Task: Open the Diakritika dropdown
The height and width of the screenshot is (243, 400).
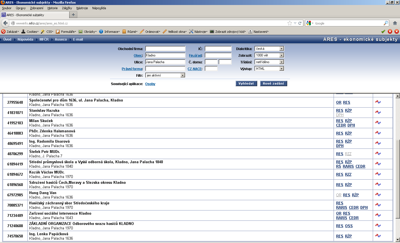Action: (269, 49)
